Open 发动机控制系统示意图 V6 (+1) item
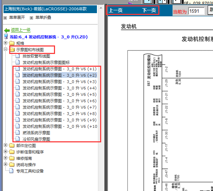This screenshot has height=191, width=213. pos(60,69)
